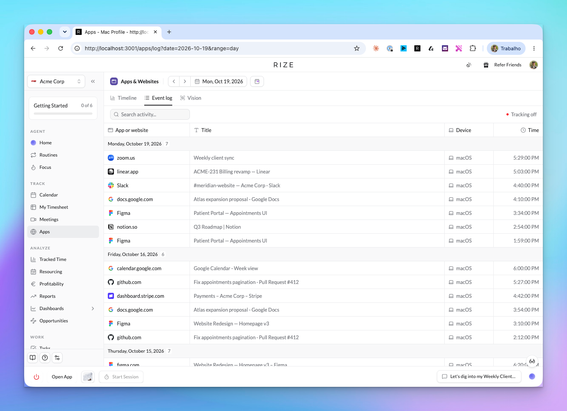Select Apps in the sidebar
Image resolution: width=567 pixels, height=411 pixels.
63,232
